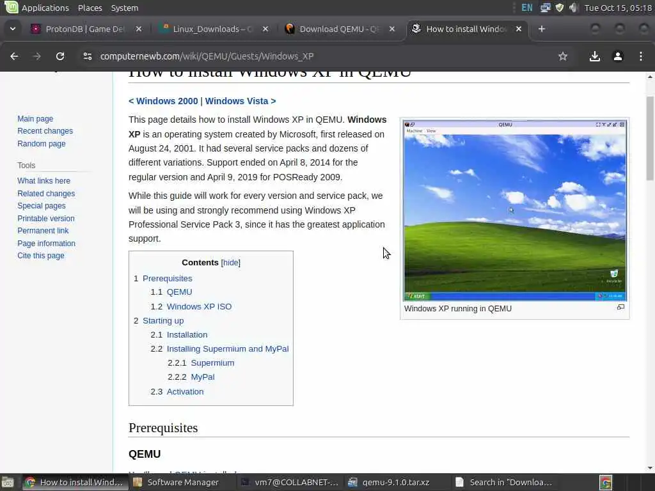
Task: Click the Chrome icon at taskbar right
Action: [605, 483]
